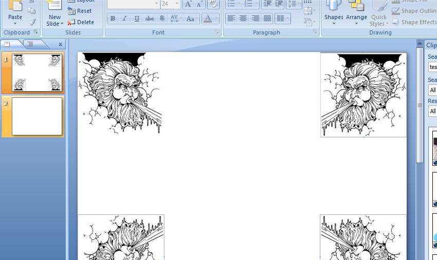Select slide 2 thumbnail
The height and width of the screenshot is (260, 437).
pyautogui.click(x=37, y=116)
